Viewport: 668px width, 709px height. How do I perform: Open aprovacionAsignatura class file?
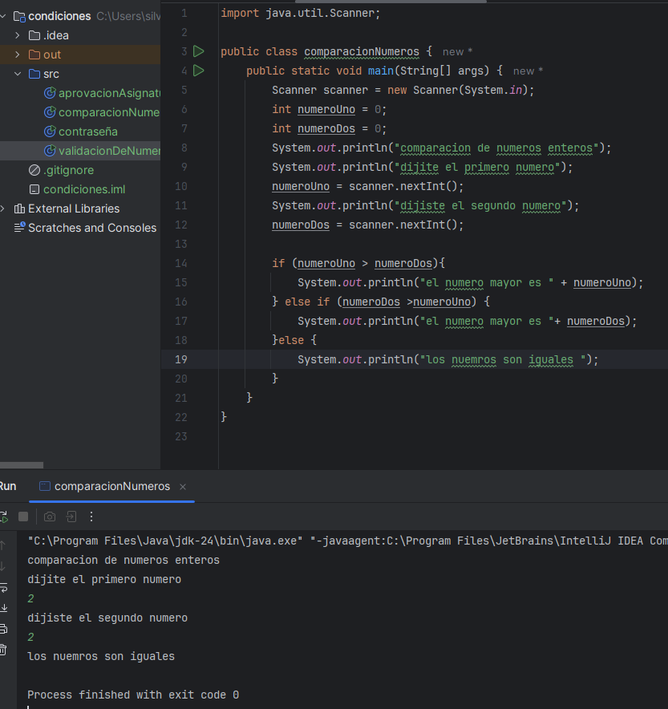pyautogui.click(x=102, y=93)
